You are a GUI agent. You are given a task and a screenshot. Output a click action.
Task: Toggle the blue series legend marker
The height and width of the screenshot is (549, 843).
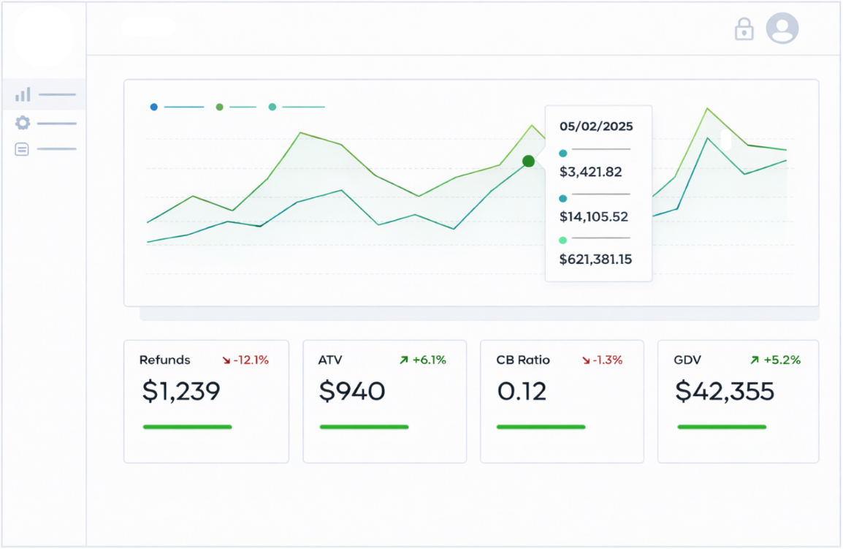(153, 107)
